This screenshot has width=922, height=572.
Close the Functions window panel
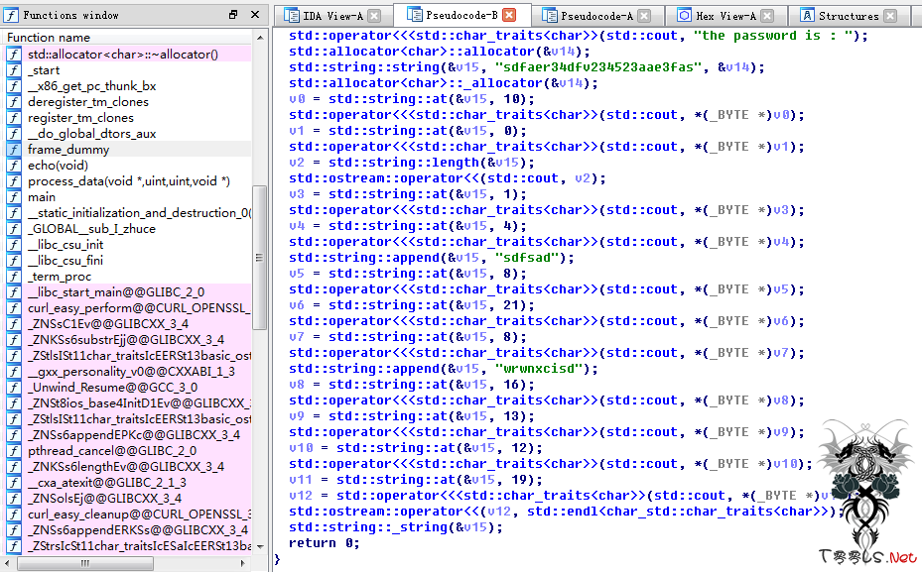coord(255,15)
